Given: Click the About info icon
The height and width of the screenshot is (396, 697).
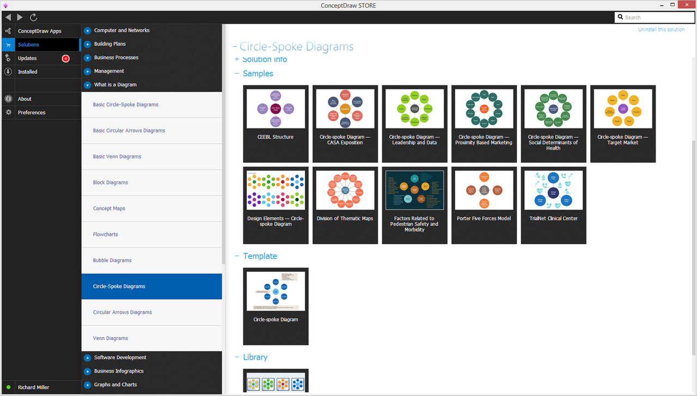Looking at the screenshot, I should (8, 99).
